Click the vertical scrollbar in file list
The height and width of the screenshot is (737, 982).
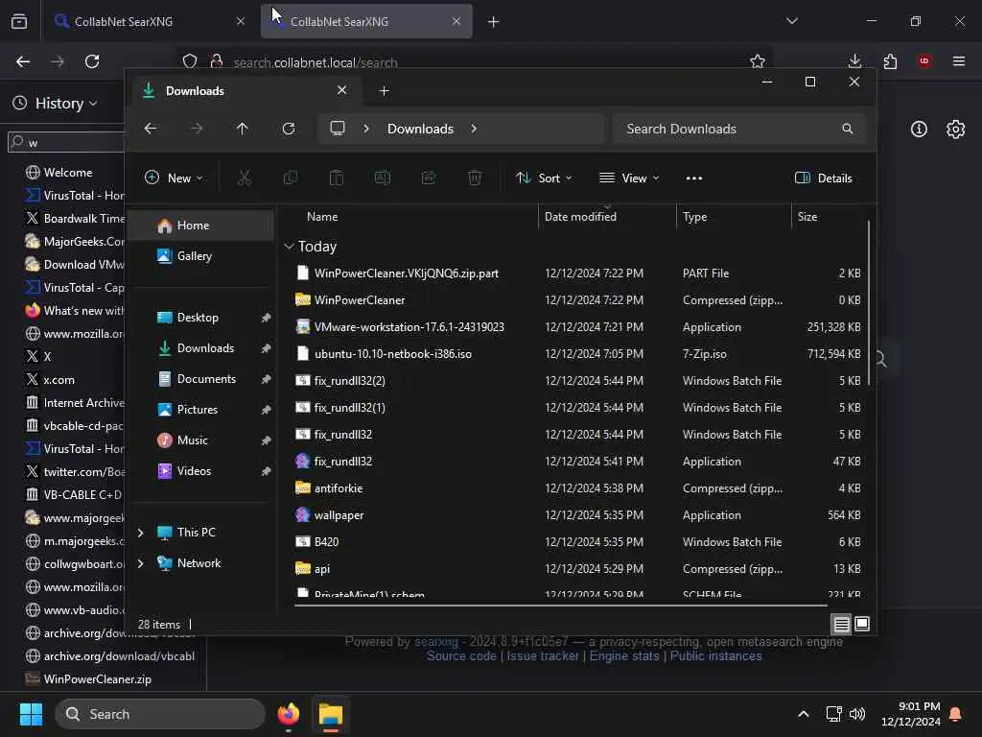point(869,303)
